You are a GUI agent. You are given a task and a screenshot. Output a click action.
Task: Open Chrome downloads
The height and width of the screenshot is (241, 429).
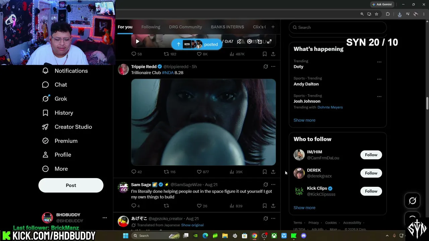coord(400,14)
